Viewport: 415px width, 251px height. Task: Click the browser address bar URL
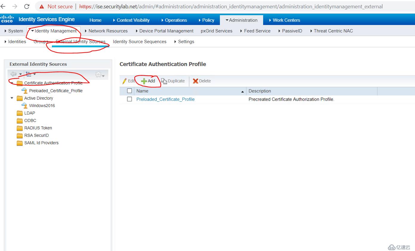(x=231, y=7)
